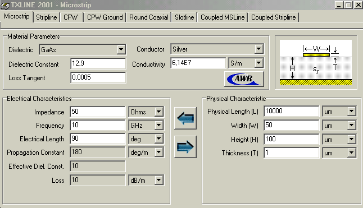Click the Loss Tangent input field
This screenshot has width=363, height=208.
tap(98, 77)
